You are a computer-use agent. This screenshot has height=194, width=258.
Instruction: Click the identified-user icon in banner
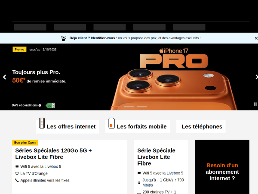tap(64, 38)
